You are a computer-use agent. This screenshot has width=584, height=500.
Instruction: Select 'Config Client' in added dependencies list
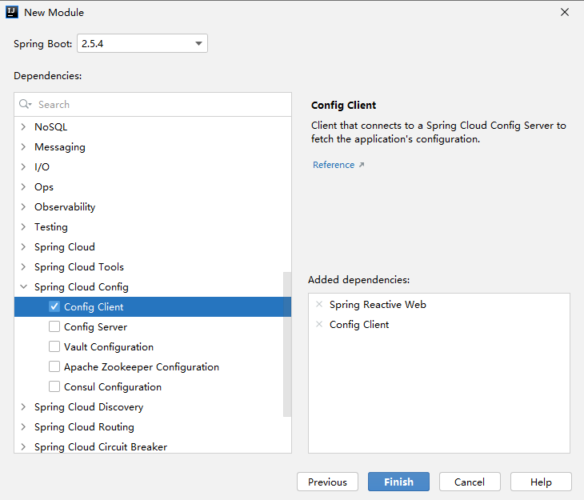pyautogui.click(x=359, y=325)
